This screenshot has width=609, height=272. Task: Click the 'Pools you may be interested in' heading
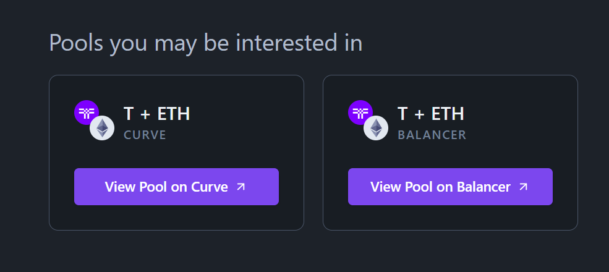(x=206, y=43)
